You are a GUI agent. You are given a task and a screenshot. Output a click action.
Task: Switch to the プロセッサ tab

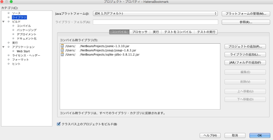140,32
